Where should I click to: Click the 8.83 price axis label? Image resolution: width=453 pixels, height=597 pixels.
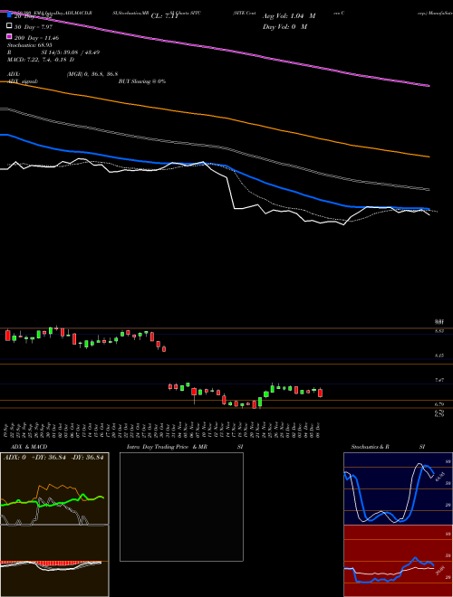click(x=439, y=331)
